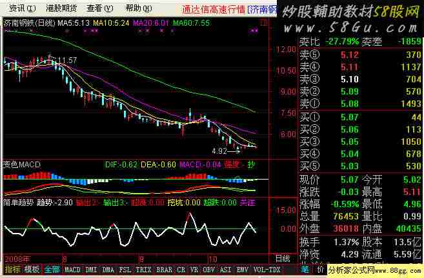Switch to the 模板 tab
The image size is (424, 278).
click(32, 270)
